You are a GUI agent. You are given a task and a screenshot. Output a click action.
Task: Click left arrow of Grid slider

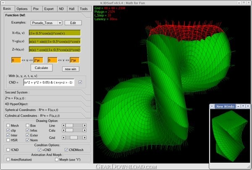tap(64, 138)
